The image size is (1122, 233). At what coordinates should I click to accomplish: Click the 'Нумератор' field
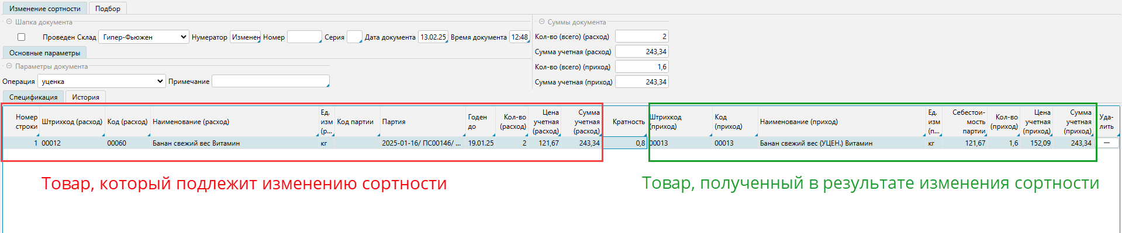pos(245,37)
